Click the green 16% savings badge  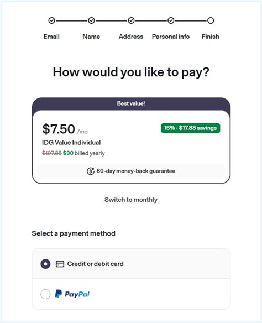pos(190,128)
